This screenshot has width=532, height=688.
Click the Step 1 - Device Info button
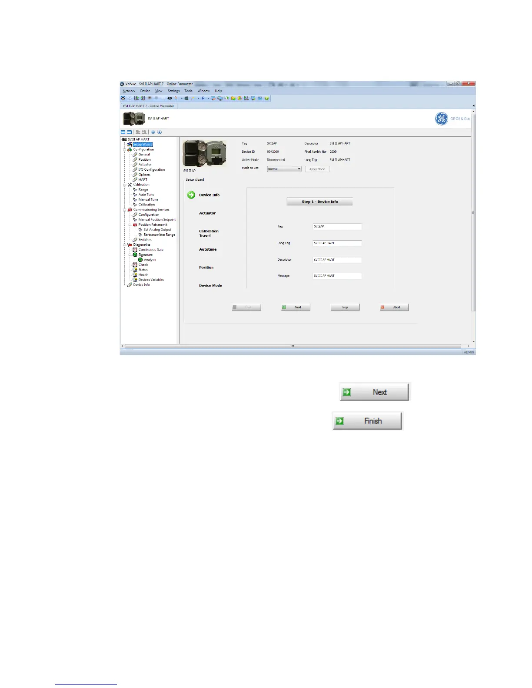point(319,202)
